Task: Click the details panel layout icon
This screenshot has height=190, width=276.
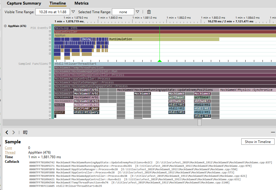Action: tap(25, 132)
